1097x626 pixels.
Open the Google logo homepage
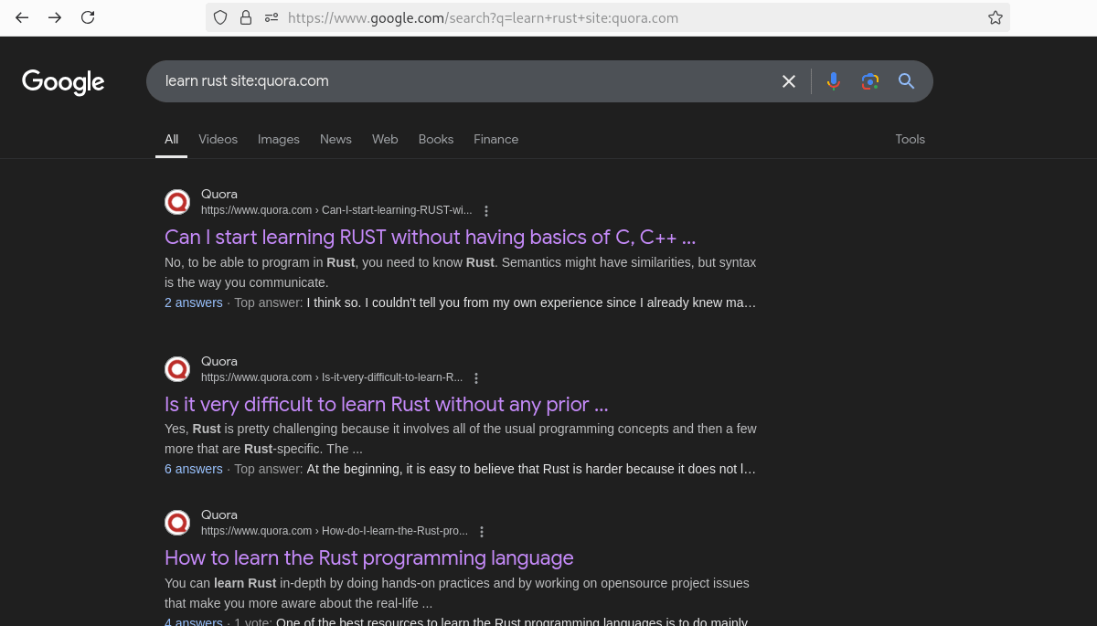point(63,82)
